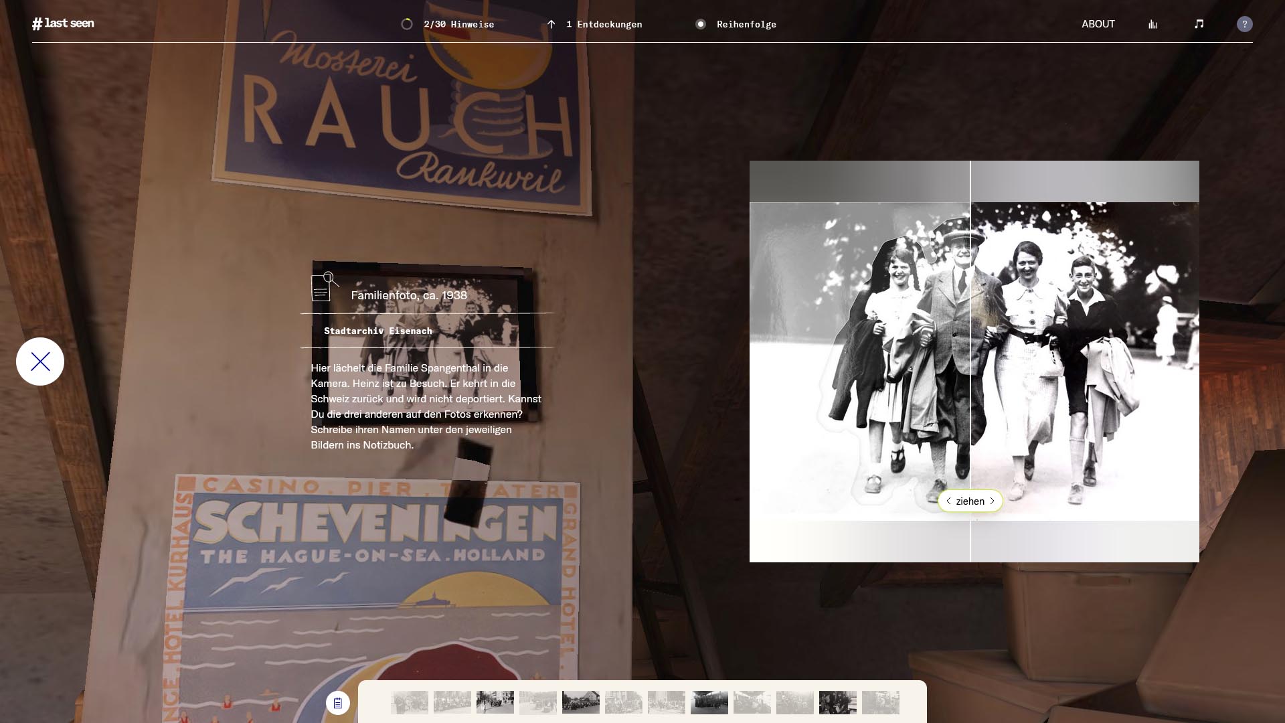Screen dimensions: 1285x723
Task: Click the Hinweise progress circle icon
Action: click(x=407, y=24)
